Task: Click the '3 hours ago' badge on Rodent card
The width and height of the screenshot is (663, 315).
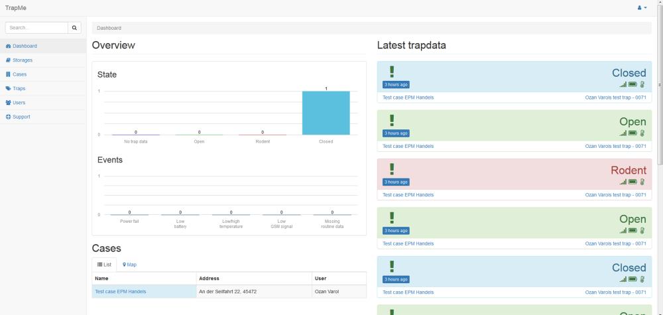Action: [396, 182]
